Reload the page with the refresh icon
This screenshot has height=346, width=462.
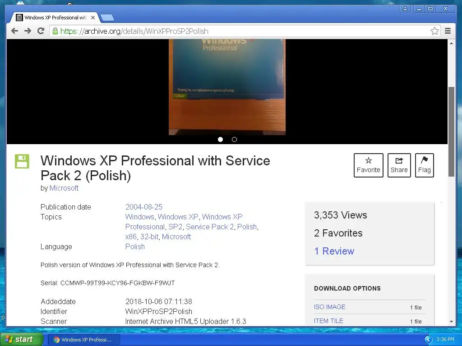point(41,31)
